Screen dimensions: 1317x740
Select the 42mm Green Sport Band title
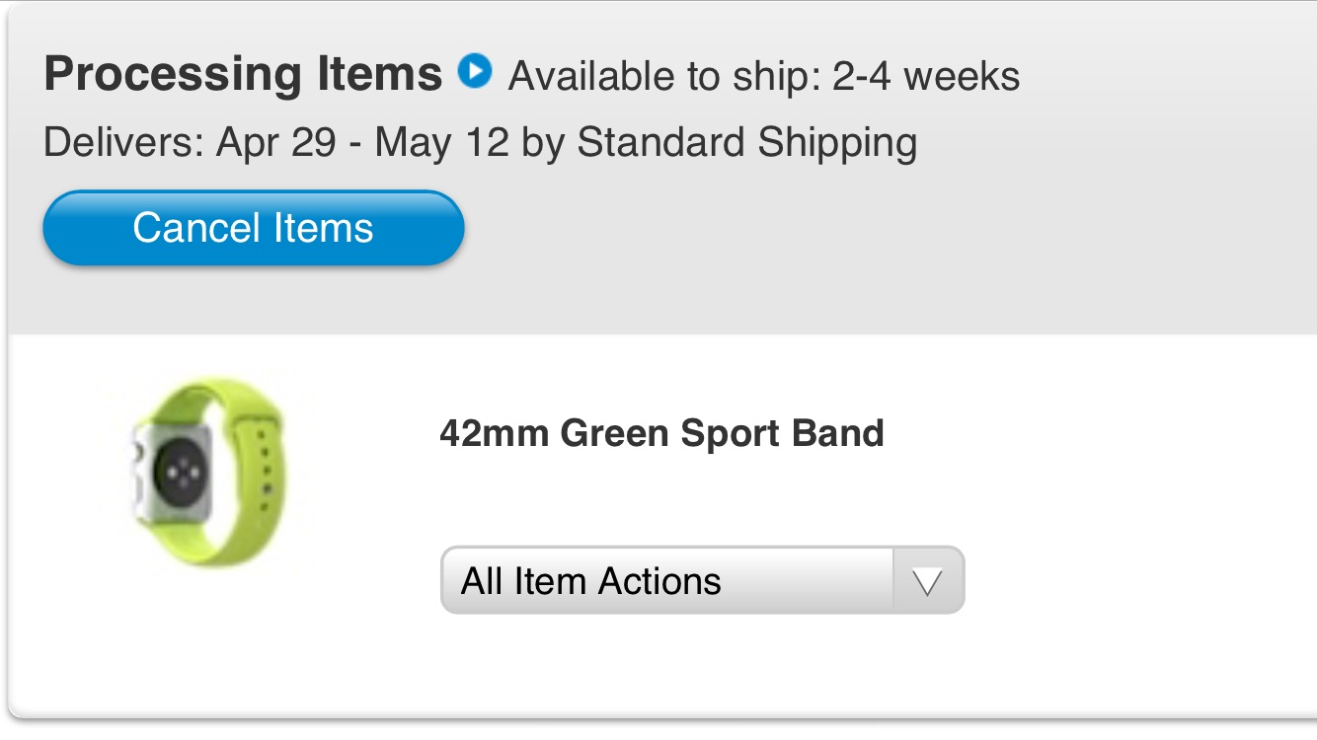tap(661, 433)
